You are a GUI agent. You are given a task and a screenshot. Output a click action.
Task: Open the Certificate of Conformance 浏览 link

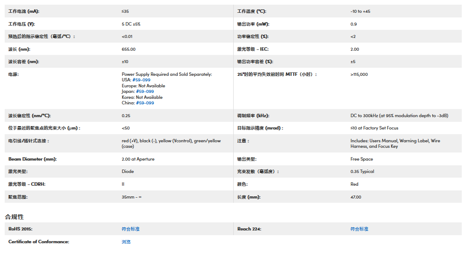pos(126,242)
